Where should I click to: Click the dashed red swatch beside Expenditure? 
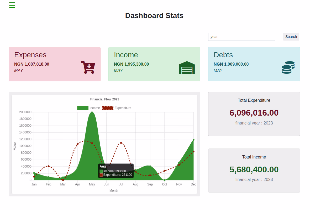click(x=108, y=108)
